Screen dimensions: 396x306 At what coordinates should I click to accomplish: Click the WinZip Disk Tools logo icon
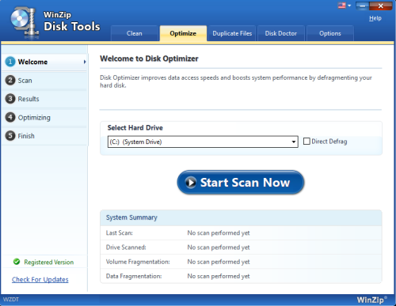[x=25, y=22]
